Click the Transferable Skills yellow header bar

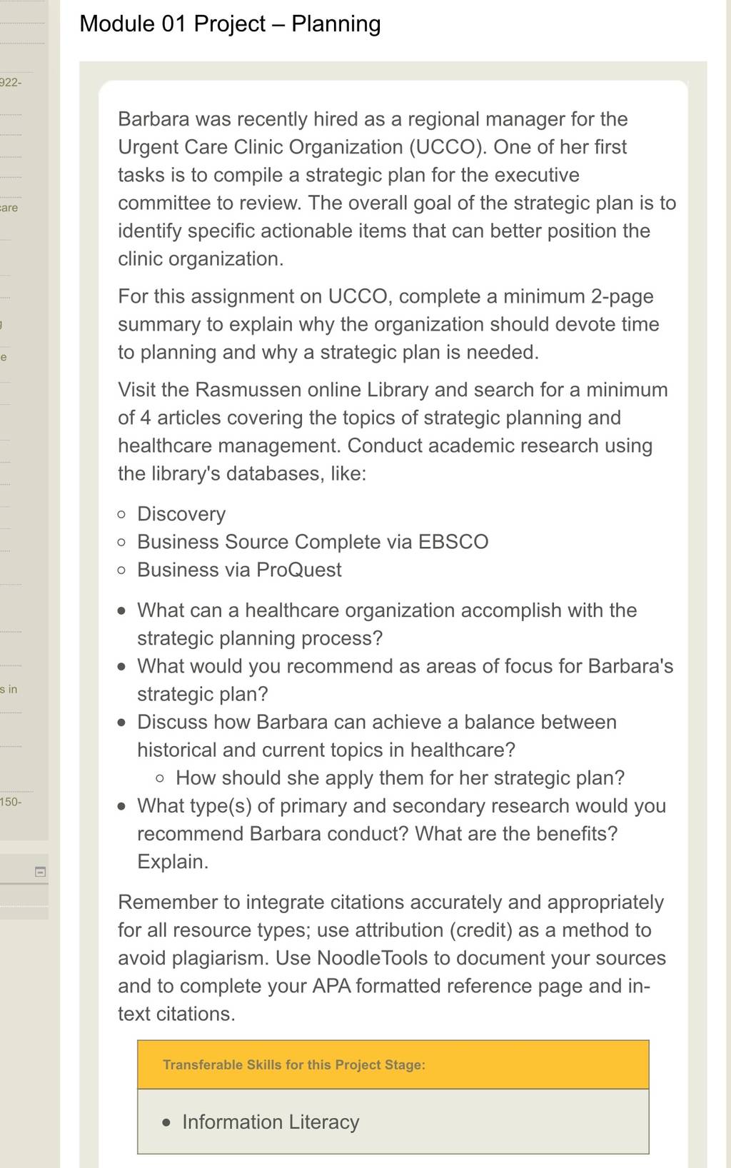click(393, 1064)
